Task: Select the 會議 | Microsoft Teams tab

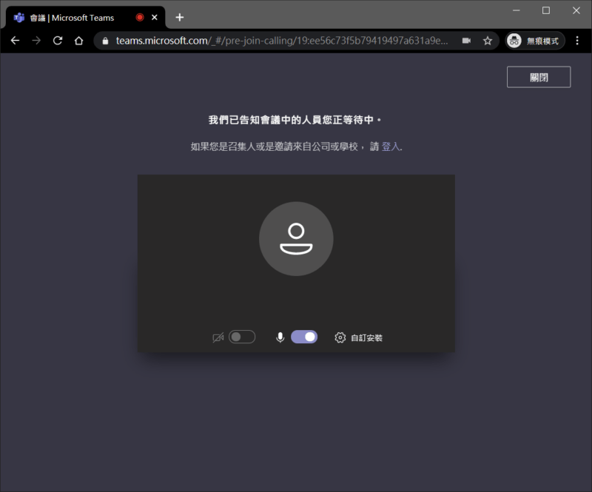Action: [72, 17]
